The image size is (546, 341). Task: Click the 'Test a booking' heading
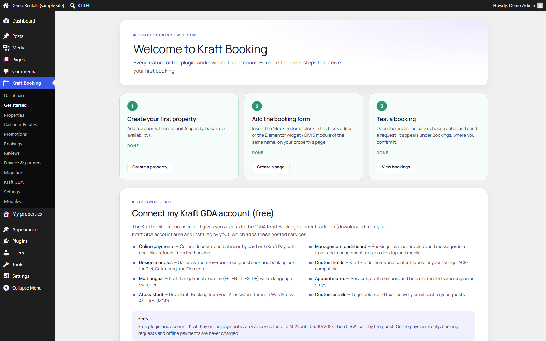[396, 119]
